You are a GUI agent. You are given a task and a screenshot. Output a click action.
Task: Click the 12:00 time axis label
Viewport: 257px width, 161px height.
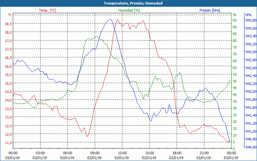tap(122, 153)
